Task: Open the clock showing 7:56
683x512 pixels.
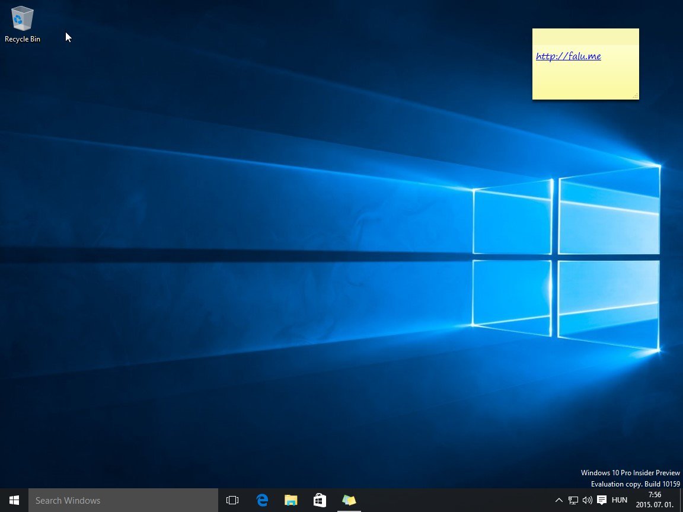Action: [655, 500]
